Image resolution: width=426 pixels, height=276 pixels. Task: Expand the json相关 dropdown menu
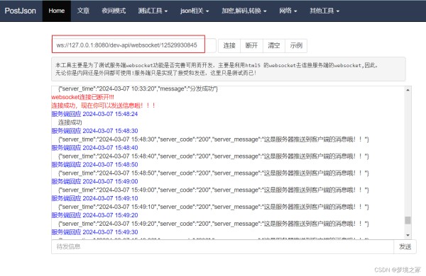pos(195,11)
